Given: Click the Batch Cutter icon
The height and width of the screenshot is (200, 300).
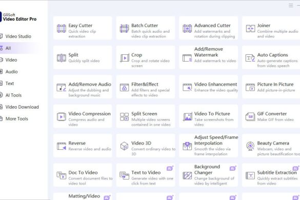Looking at the screenshot, I should coord(125,29).
